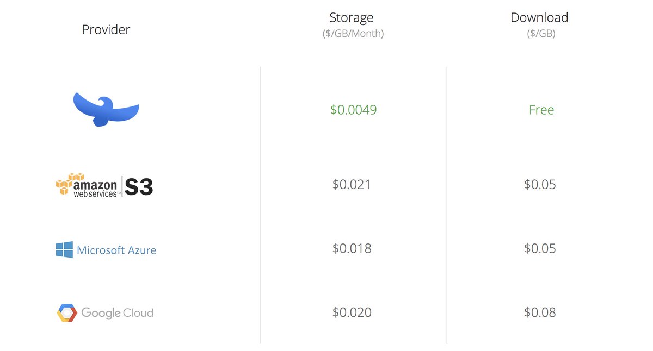Click the $/GB/Month storage subtitle

[352, 34]
